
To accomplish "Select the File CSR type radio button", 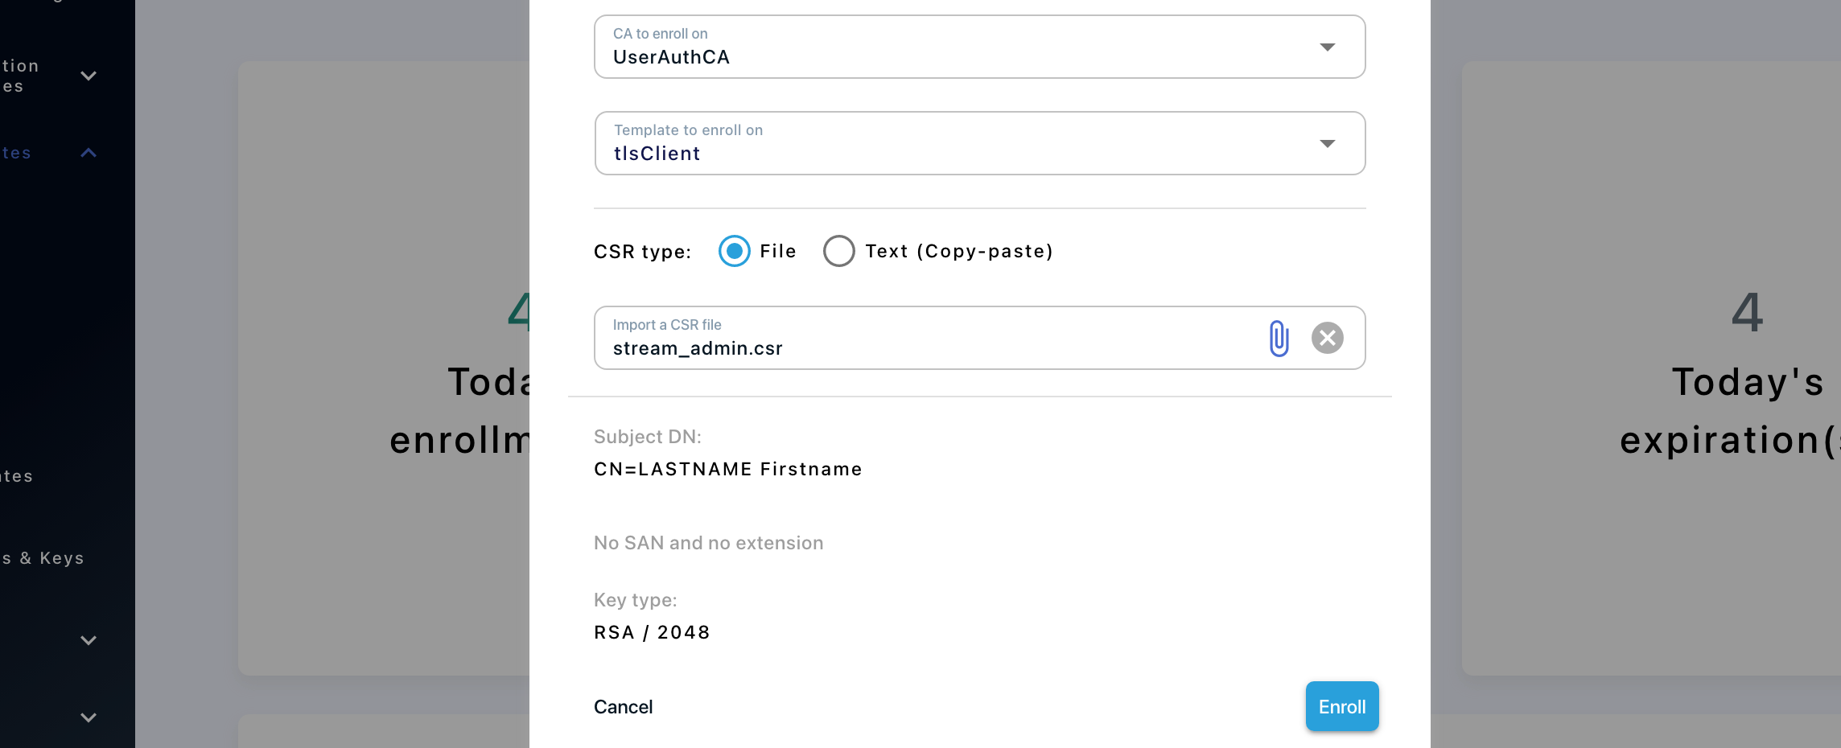I will 734,251.
